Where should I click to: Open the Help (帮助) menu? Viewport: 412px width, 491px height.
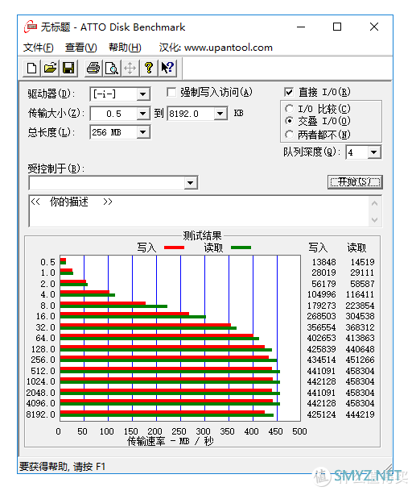(x=125, y=48)
